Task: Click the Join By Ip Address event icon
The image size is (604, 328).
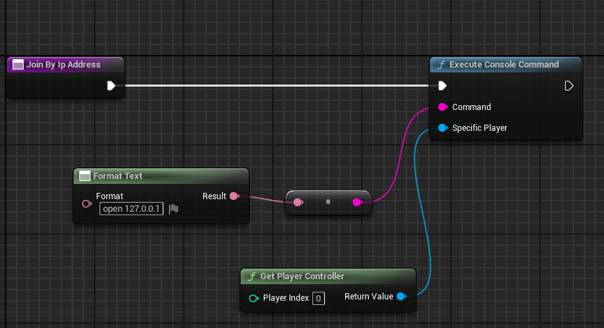Action: point(17,65)
